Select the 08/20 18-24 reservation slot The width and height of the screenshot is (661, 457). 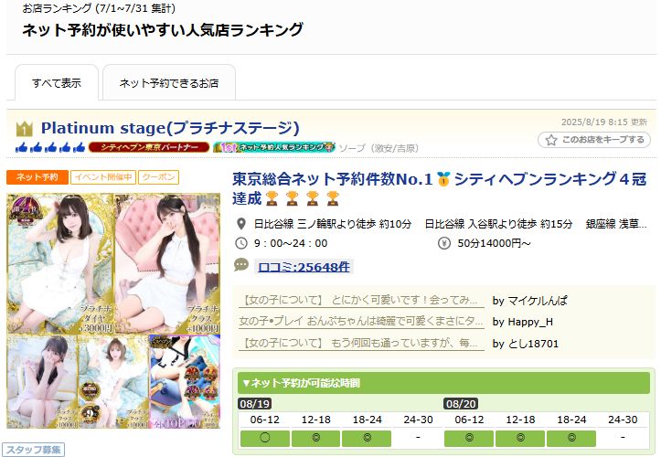click(x=571, y=438)
